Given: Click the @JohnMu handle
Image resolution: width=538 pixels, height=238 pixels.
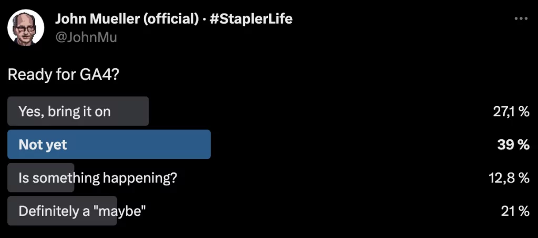Looking at the screenshot, I should tap(86, 37).
